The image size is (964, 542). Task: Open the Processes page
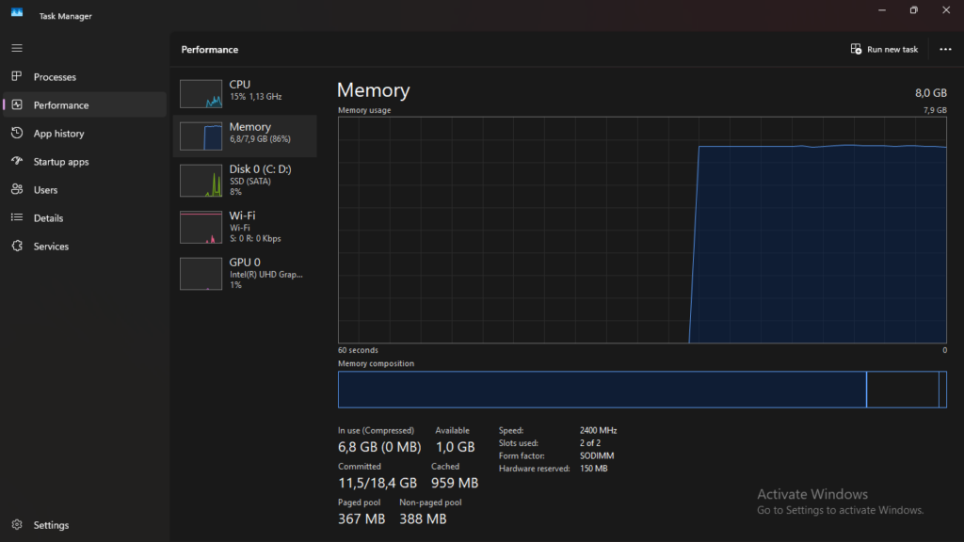click(x=84, y=77)
